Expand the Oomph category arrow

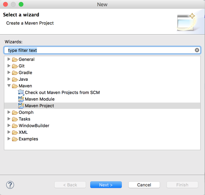click(x=9, y=112)
